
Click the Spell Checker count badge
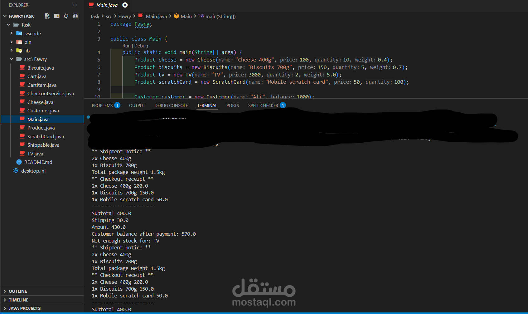tap(283, 105)
